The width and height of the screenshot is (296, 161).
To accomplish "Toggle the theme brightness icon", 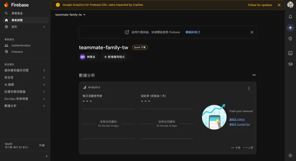I will [290, 156].
